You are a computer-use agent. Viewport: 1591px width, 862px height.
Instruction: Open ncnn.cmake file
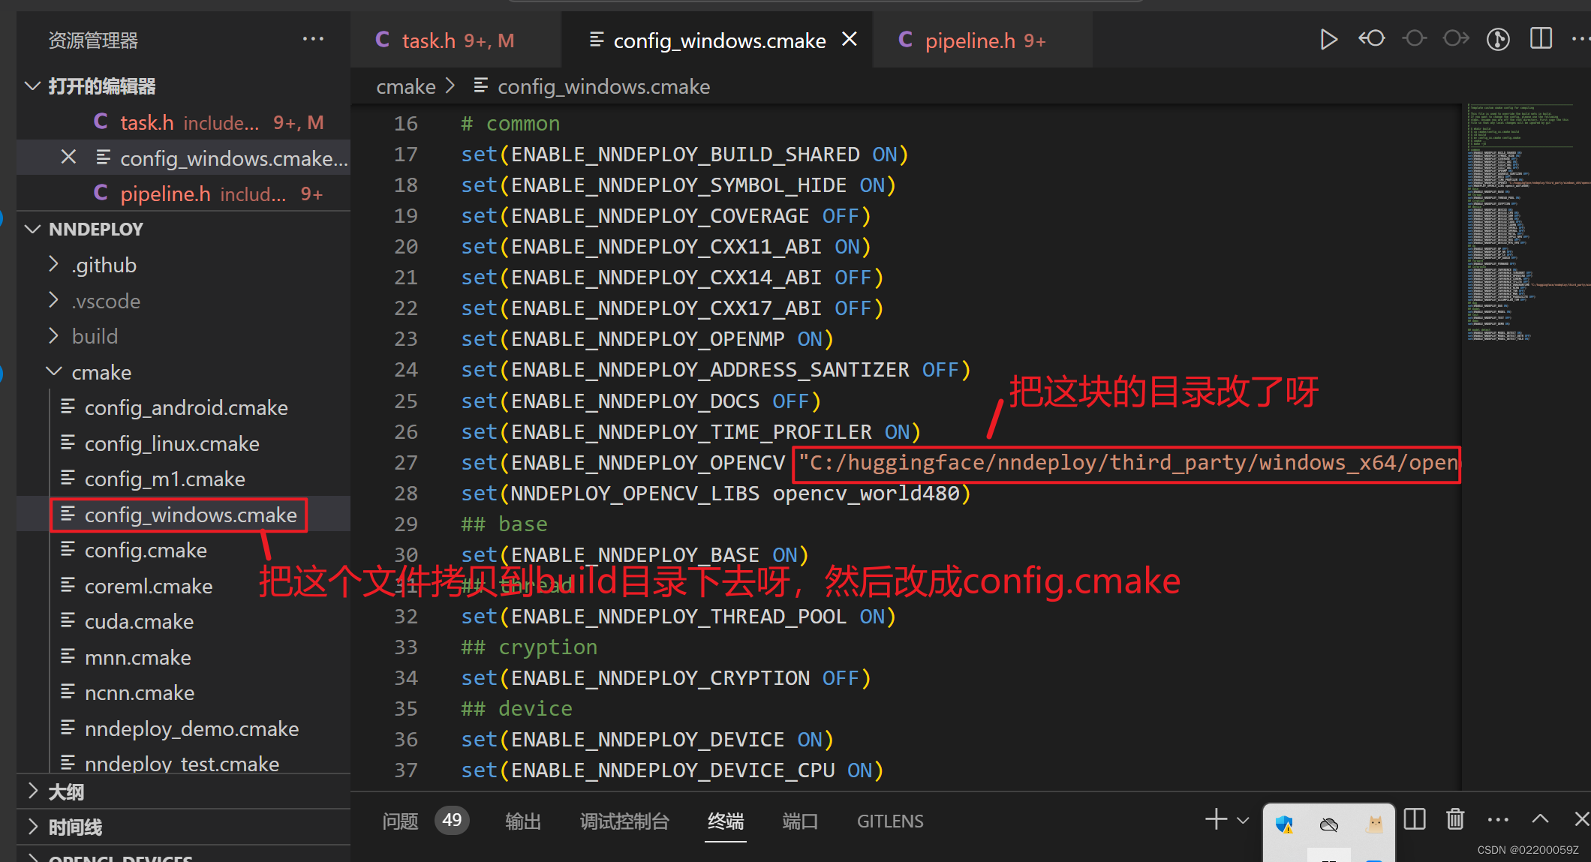(x=140, y=692)
